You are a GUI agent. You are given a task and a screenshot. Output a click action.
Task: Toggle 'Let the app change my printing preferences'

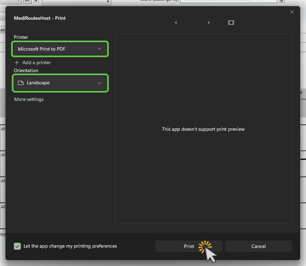17,246
